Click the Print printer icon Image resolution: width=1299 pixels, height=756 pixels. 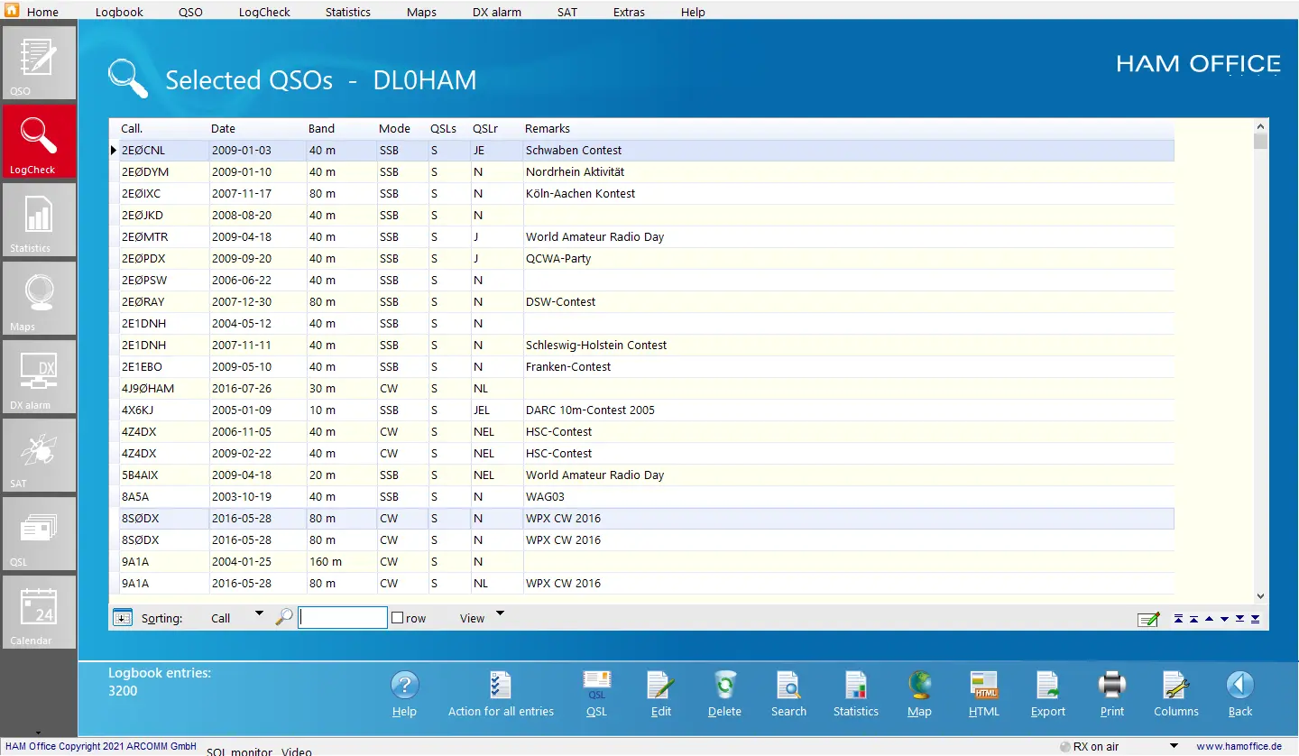click(x=1112, y=686)
